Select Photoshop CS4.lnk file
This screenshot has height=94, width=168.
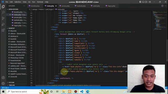(17, 58)
